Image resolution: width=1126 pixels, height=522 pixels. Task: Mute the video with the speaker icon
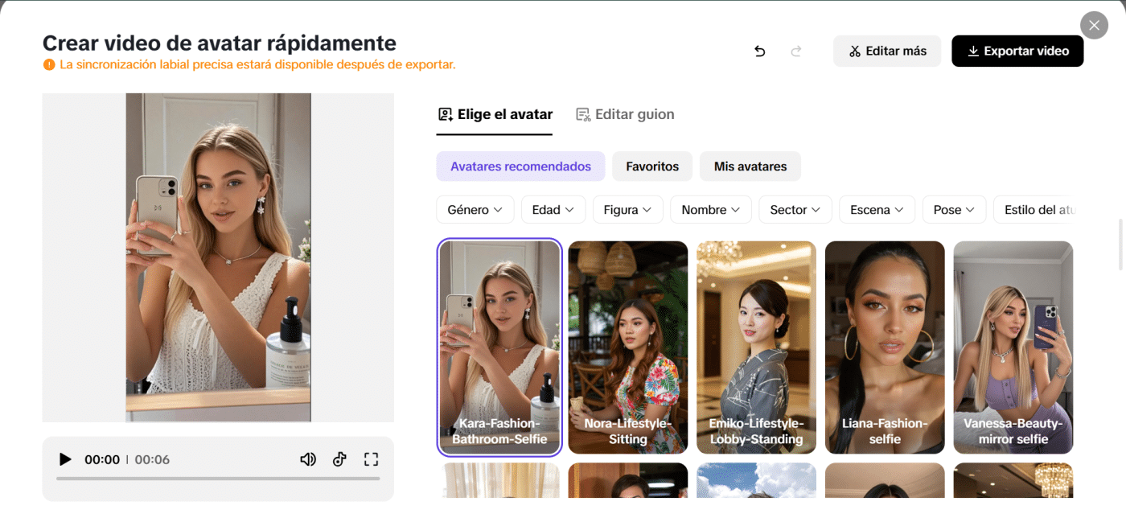tap(307, 458)
